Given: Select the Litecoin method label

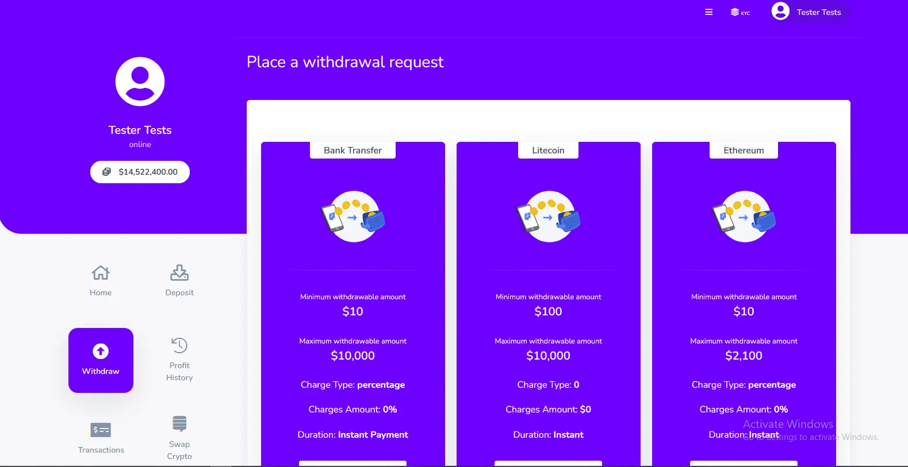Looking at the screenshot, I should point(548,150).
